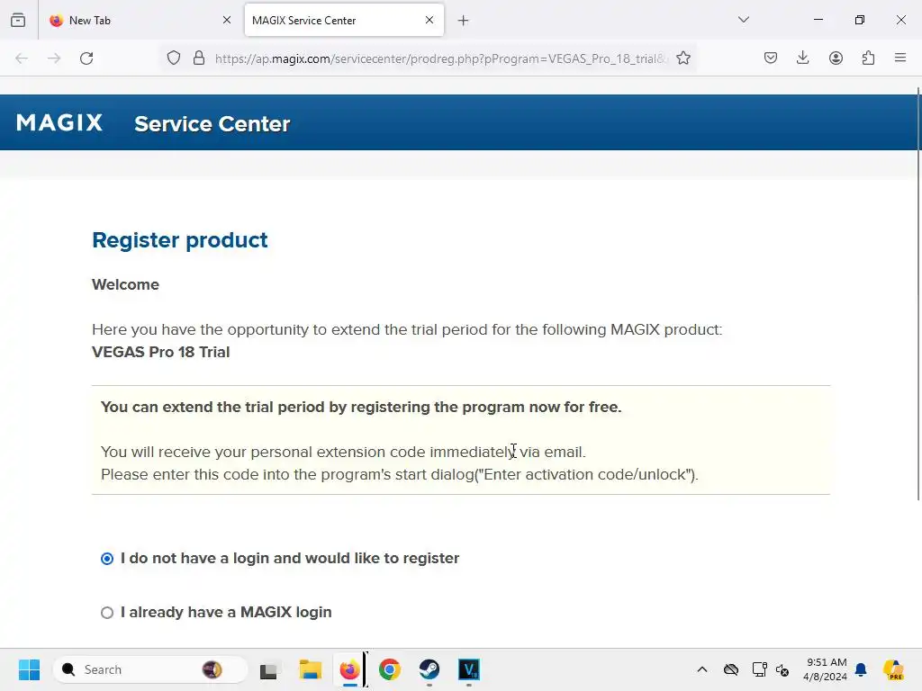Click the Firefox View icon
This screenshot has height=691, width=922.
pyautogui.click(x=18, y=20)
